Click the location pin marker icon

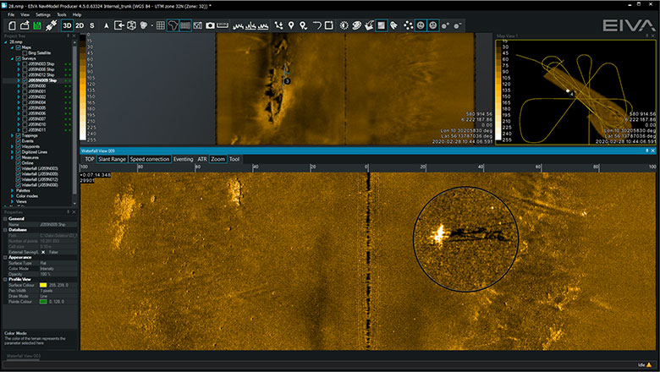pos(290,25)
